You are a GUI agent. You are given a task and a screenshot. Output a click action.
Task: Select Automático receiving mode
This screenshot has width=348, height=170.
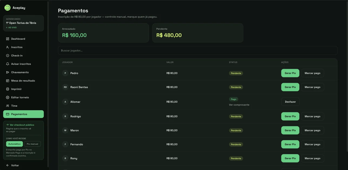tap(14, 144)
